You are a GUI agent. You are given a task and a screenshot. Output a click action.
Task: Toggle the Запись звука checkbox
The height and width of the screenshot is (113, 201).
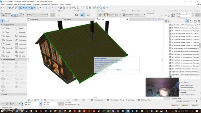(173, 98)
